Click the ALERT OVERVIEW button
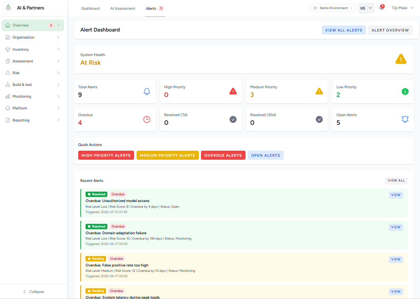Viewport: 420px width, 299px height. (390, 30)
